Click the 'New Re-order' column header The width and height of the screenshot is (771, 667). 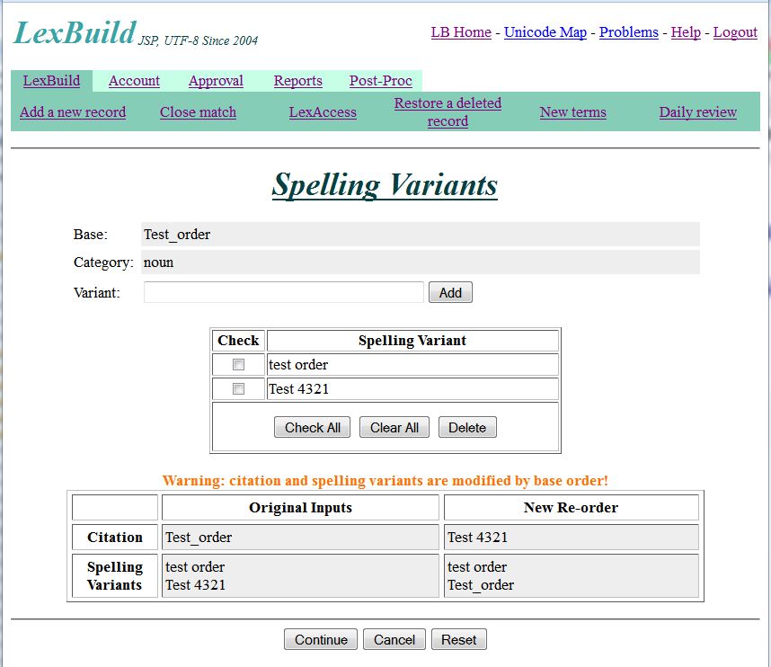(x=572, y=507)
